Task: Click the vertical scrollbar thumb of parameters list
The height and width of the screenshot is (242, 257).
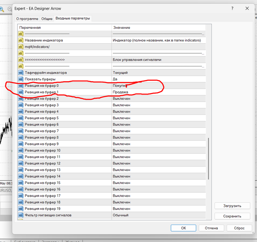Action: click(209, 158)
